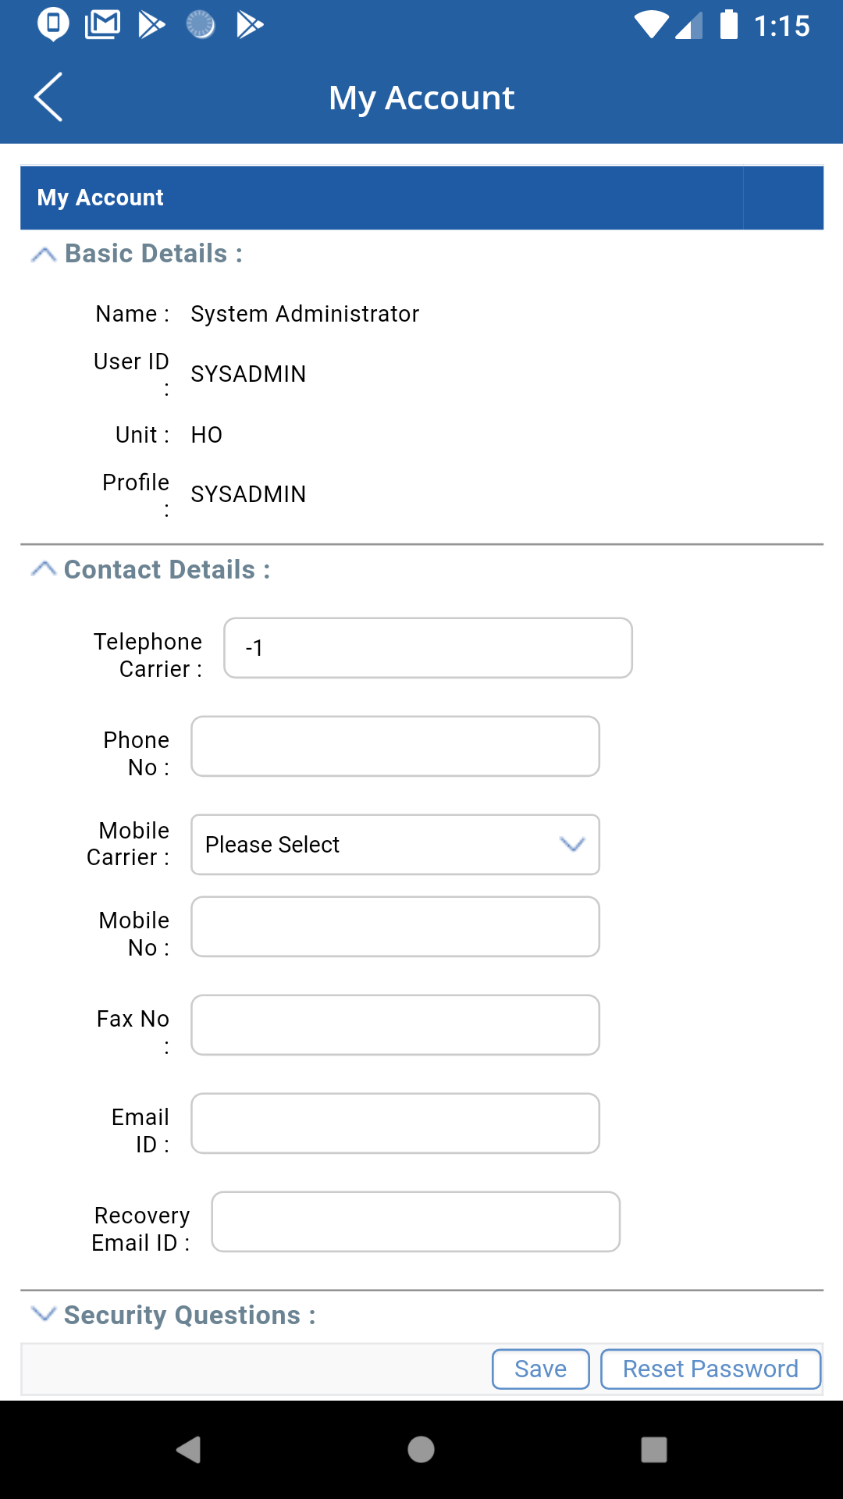Focus the Telephone Carrier field

click(x=429, y=648)
